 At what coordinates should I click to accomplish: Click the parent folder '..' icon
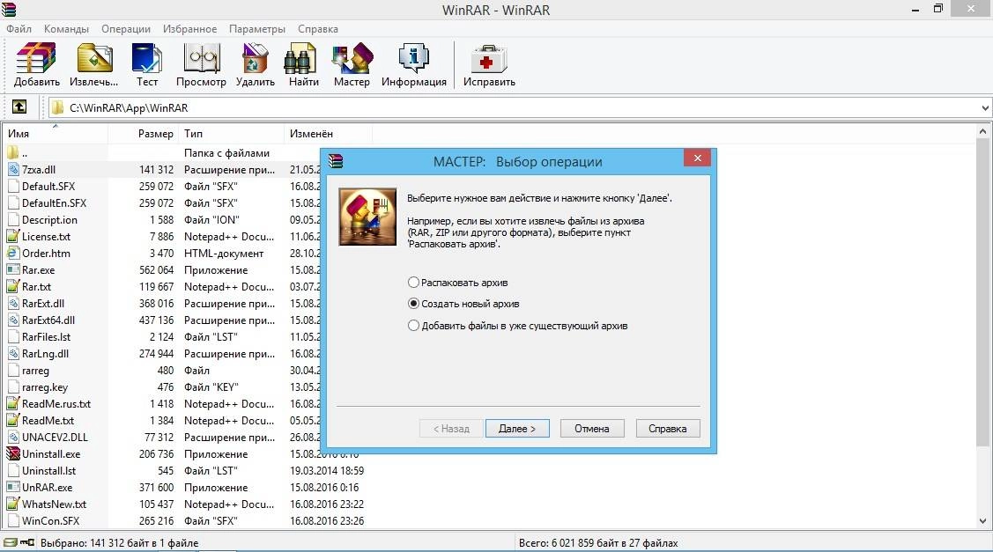point(13,152)
